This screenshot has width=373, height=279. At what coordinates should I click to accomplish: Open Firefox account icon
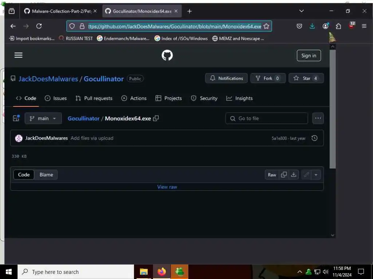pyautogui.click(x=325, y=26)
